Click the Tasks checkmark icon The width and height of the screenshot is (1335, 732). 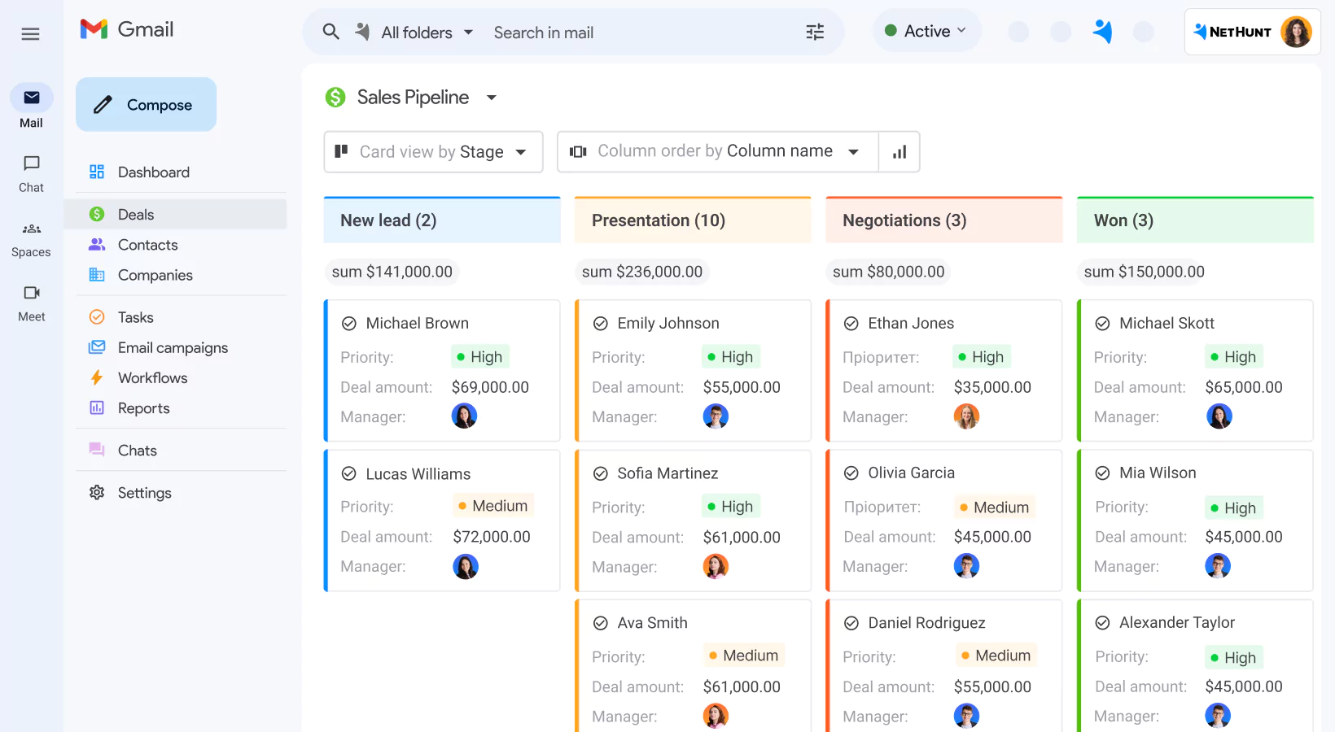tap(97, 316)
